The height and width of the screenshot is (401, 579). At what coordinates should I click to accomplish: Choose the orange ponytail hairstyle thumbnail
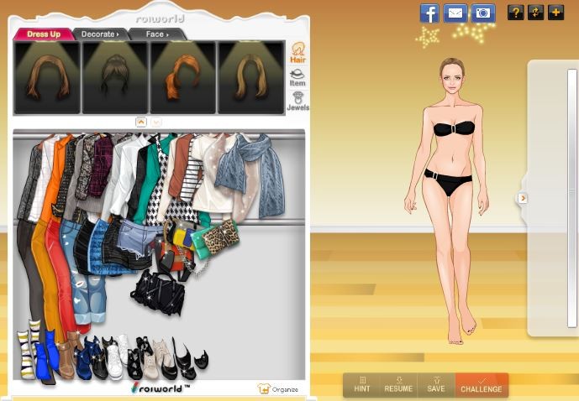click(x=182, y=77)
